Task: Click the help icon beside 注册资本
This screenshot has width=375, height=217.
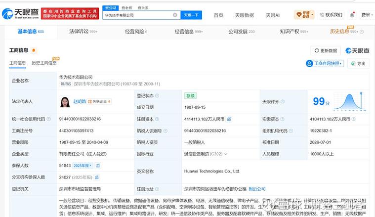Action: tap(157, 119)
